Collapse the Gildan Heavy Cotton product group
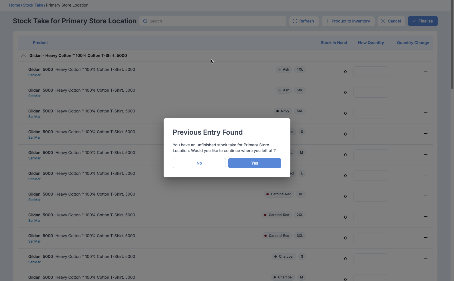Viewport: 454px width, 281px height. coord(24,56)
